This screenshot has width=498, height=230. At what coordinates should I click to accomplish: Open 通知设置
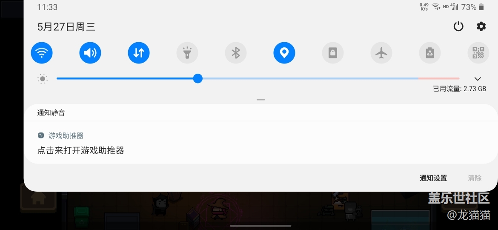[433, 178]
